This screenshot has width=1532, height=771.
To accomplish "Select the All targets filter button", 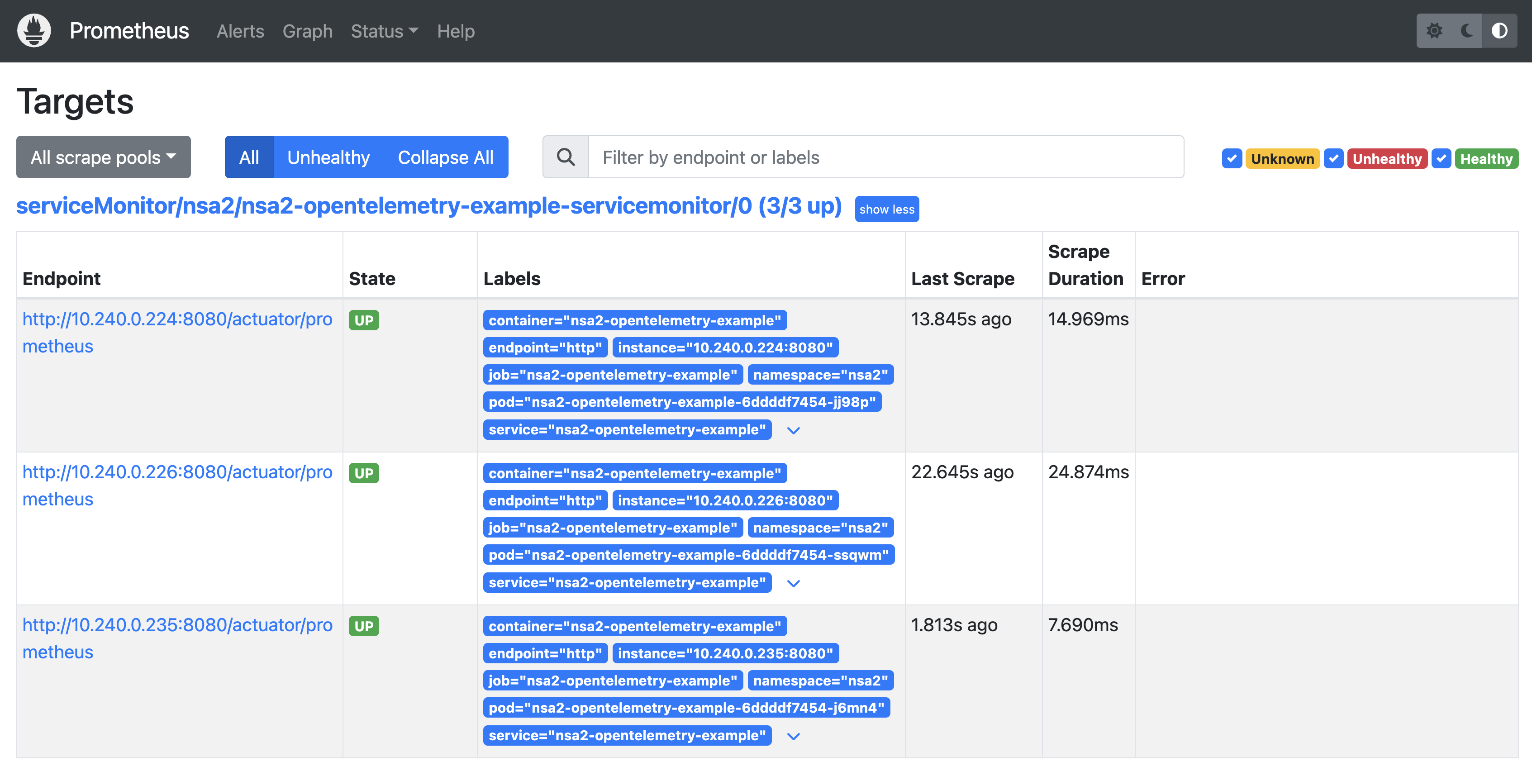I will [x=249, y=157].
